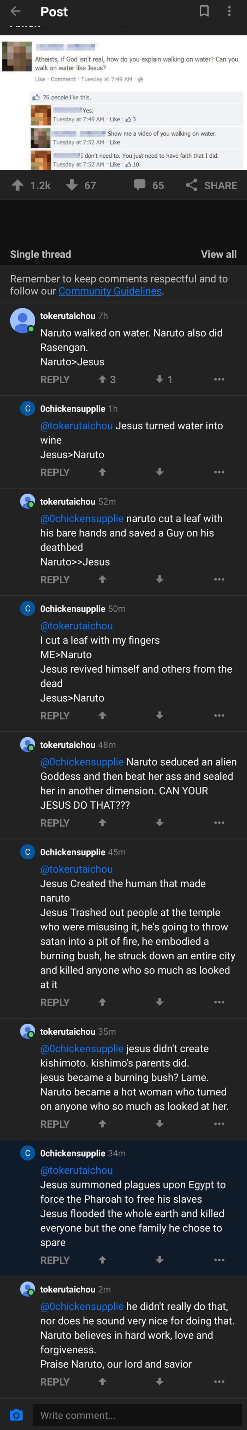Select the Single thread label

41,254
